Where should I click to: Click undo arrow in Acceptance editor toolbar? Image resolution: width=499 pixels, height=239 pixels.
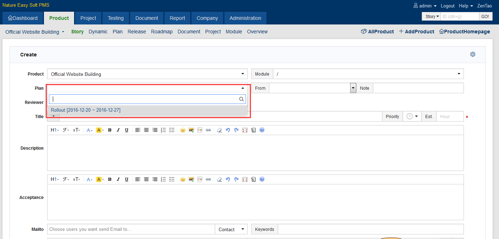point(228,179)
